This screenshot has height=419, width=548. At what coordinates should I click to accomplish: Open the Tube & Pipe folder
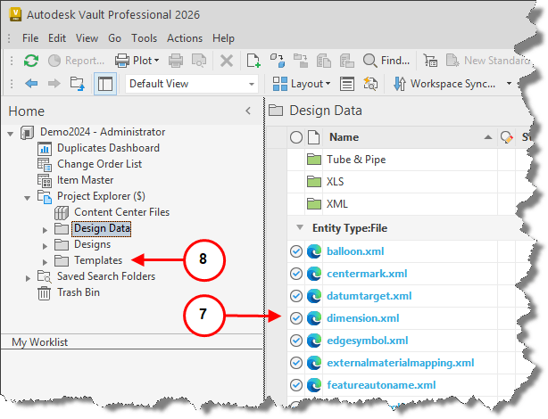click(356, 160)
